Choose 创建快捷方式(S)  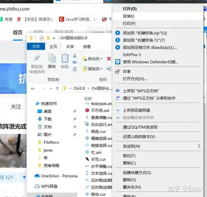pyautogui.click(x=137, y=173)
